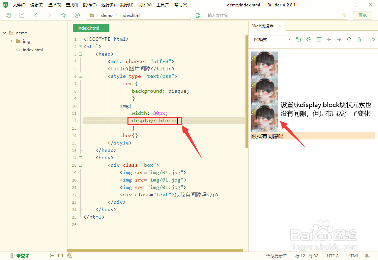
Task: Click the UTF-8 encoding indicator
Action: pos(332,256)
